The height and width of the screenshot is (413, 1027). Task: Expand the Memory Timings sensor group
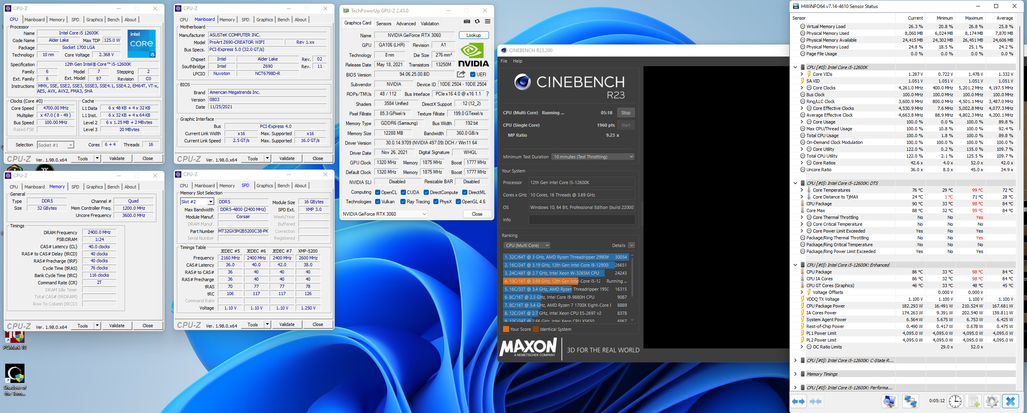pos(795,374)
